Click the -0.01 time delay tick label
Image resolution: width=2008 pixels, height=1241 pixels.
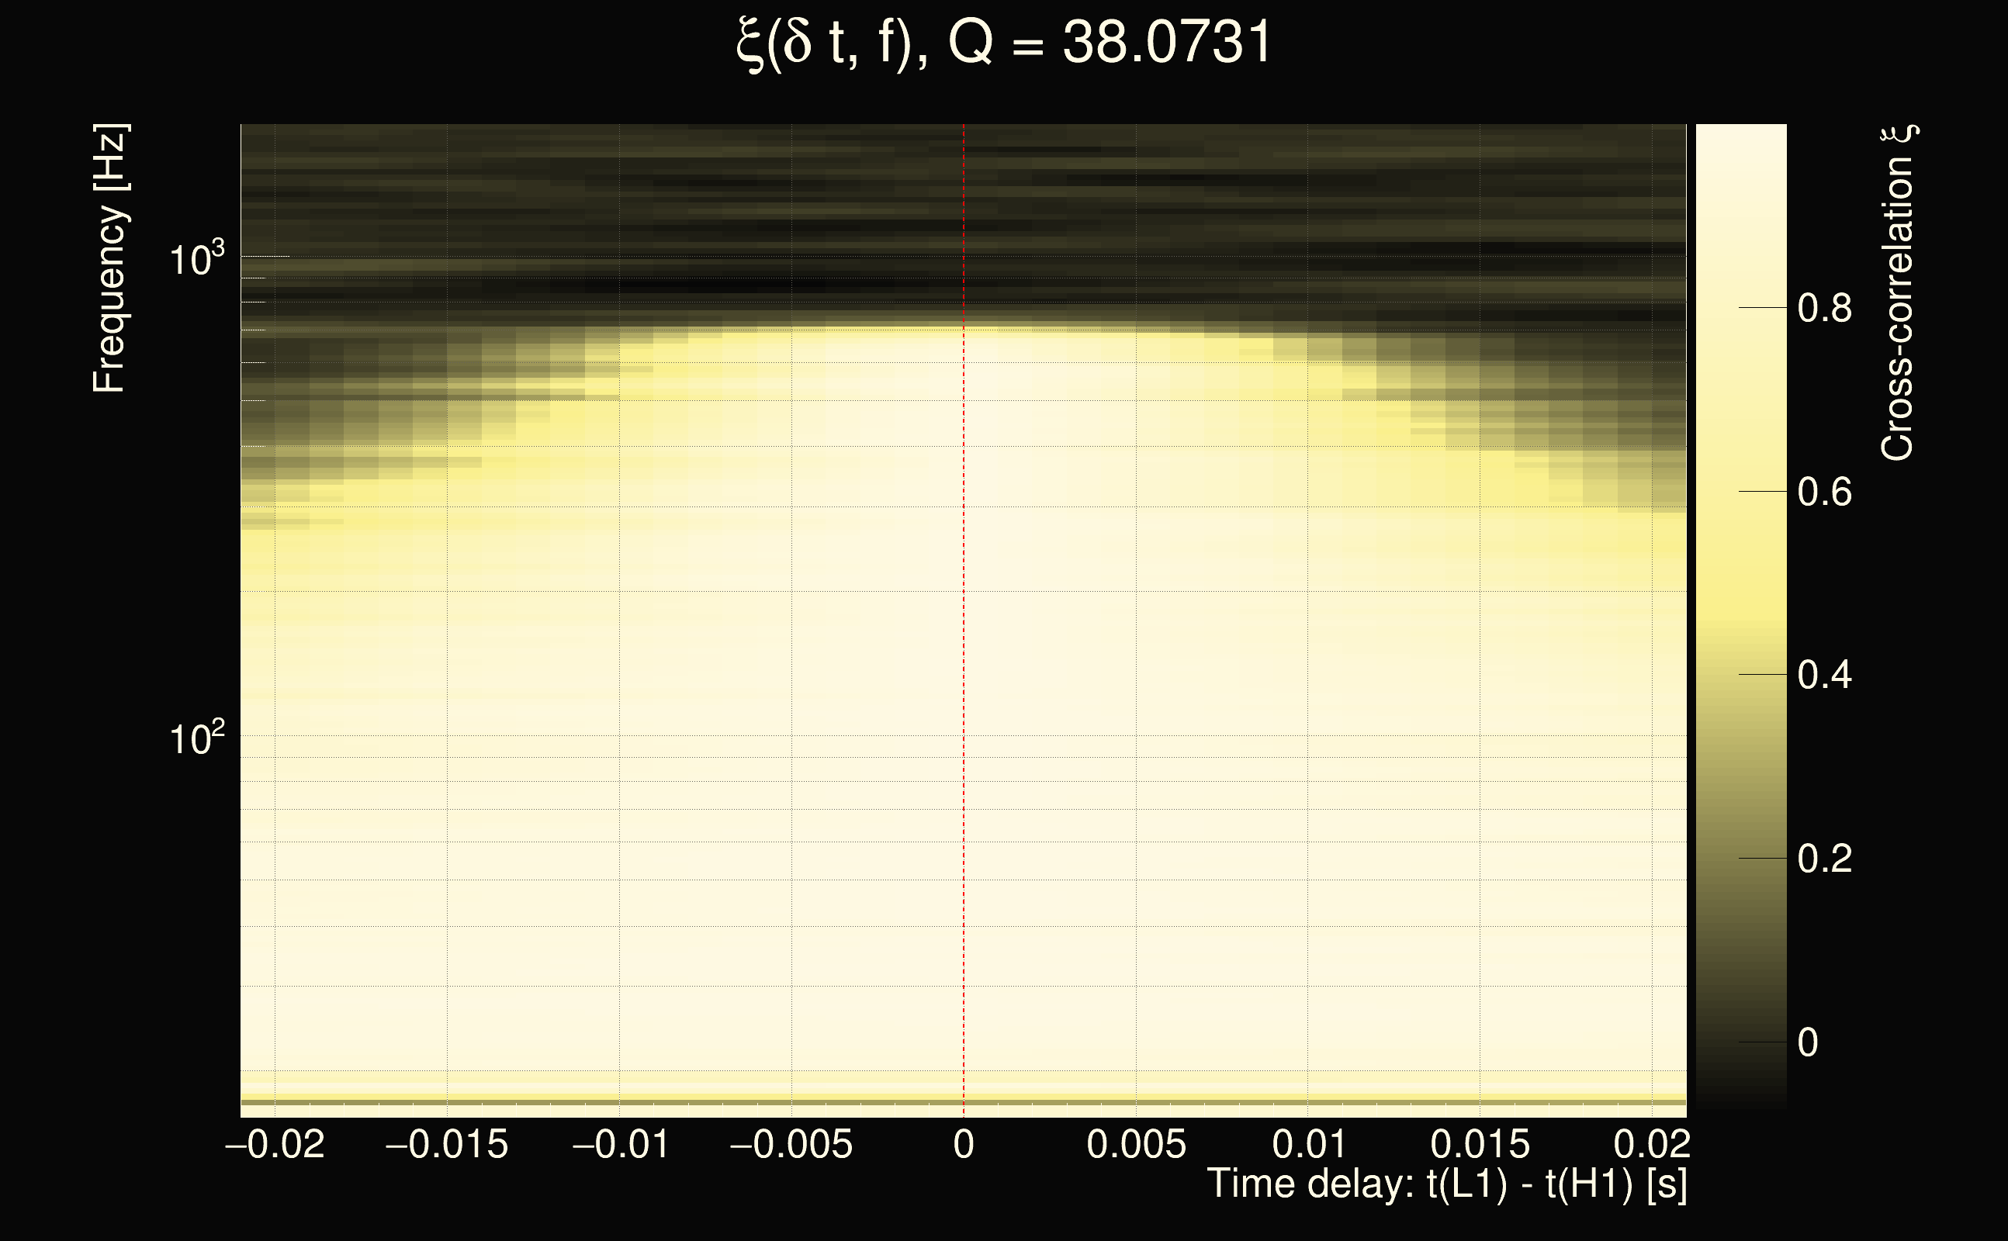click(x=621, y=1144)
